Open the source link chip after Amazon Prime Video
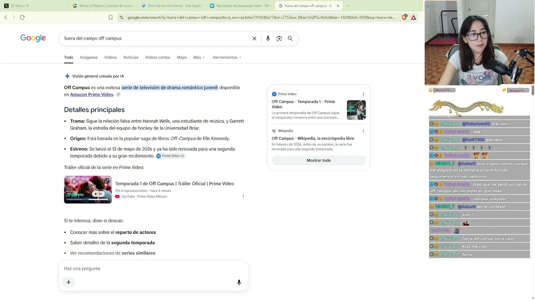 [x=118, y=94]
